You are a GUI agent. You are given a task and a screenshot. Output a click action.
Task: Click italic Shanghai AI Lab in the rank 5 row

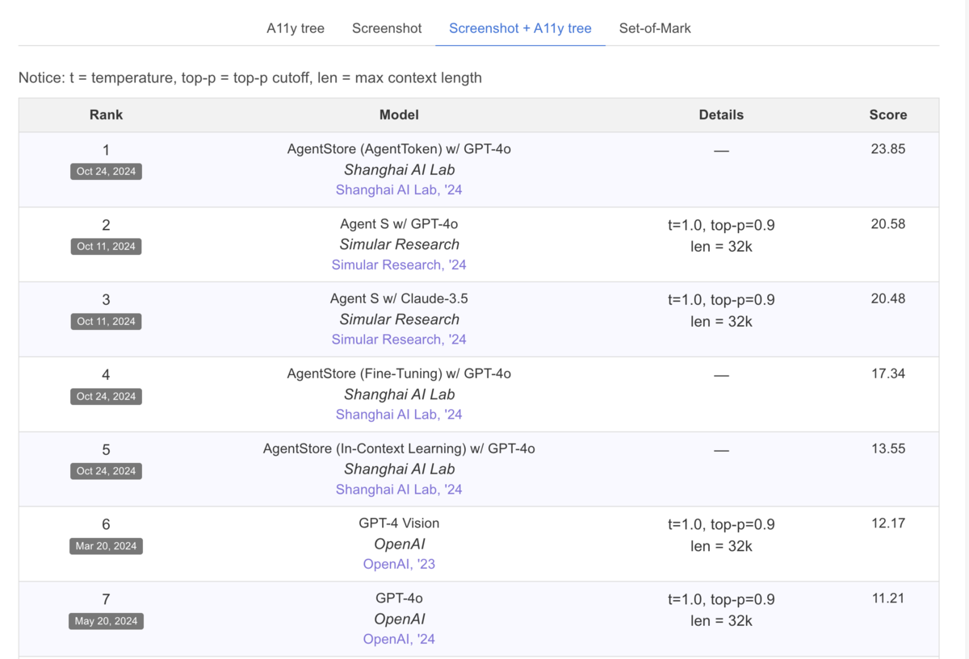399,469
